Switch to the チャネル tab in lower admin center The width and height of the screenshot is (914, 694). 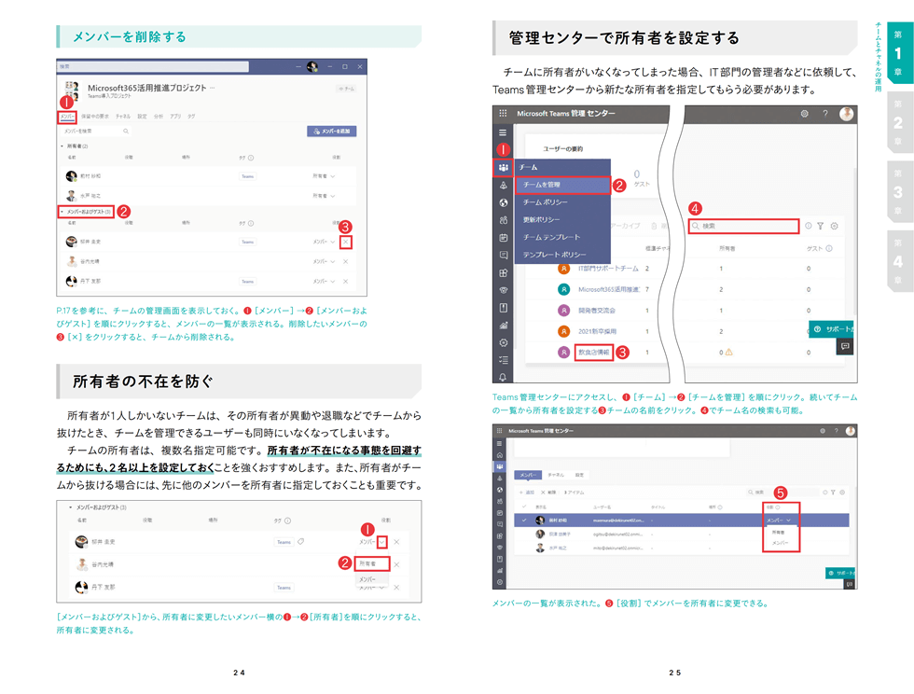click(x=556, y=475)
